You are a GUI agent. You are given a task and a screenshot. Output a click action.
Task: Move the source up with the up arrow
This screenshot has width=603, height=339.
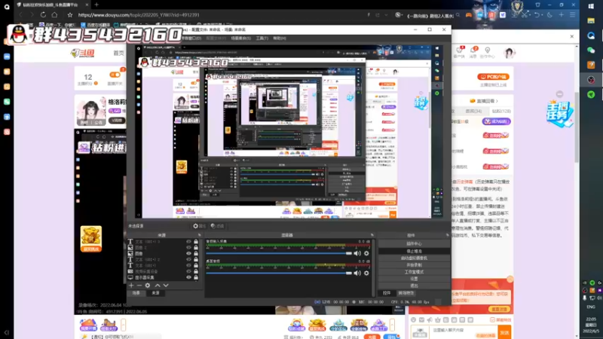[158, 286]
